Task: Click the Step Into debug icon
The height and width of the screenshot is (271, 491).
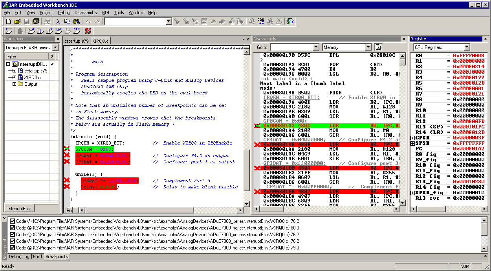Action: pyautogui.click(x=40, y=31)
